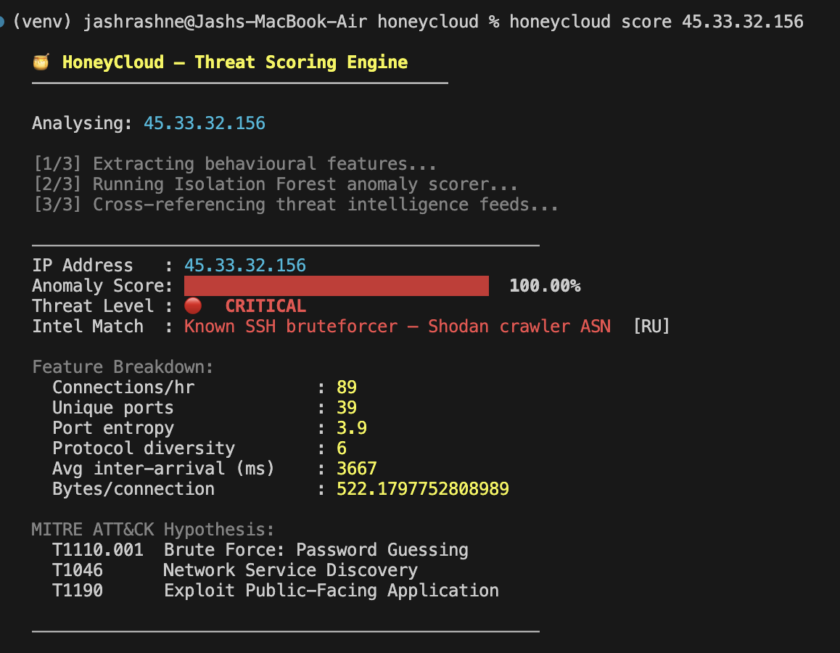840x653 pixels.
Task: Click the T1046 technique ID
Action: pos(78,570)
